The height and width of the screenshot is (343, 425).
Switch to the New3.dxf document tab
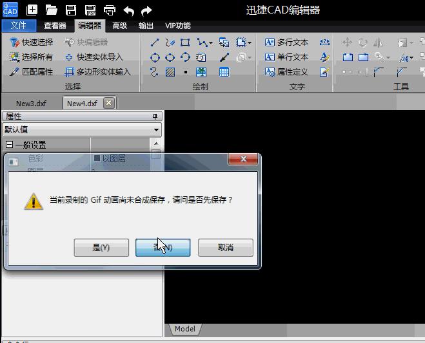coord(31,104)
